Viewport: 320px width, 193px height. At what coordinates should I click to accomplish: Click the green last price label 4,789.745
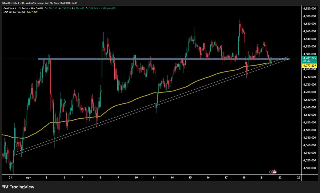309,58
